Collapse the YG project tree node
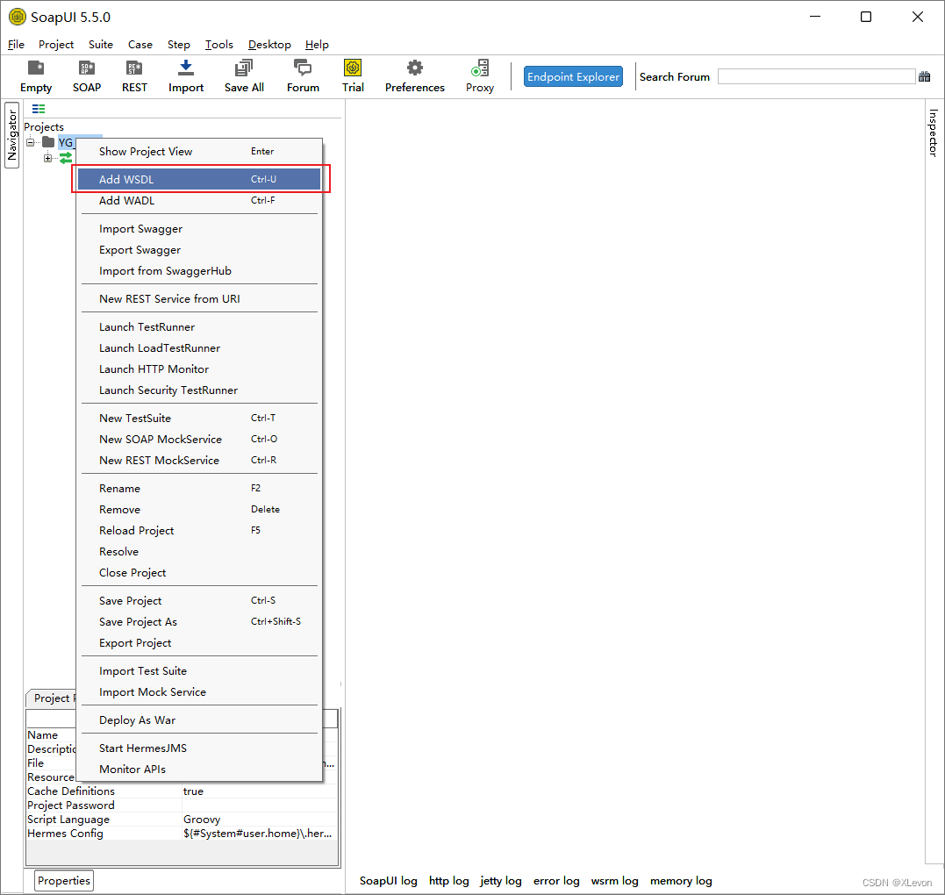The height and width of the screenshot is (895, 945). coord(30,142)
